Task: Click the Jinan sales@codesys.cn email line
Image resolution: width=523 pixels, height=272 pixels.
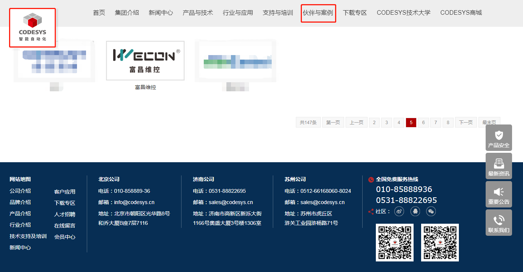Action: point(223,202)
